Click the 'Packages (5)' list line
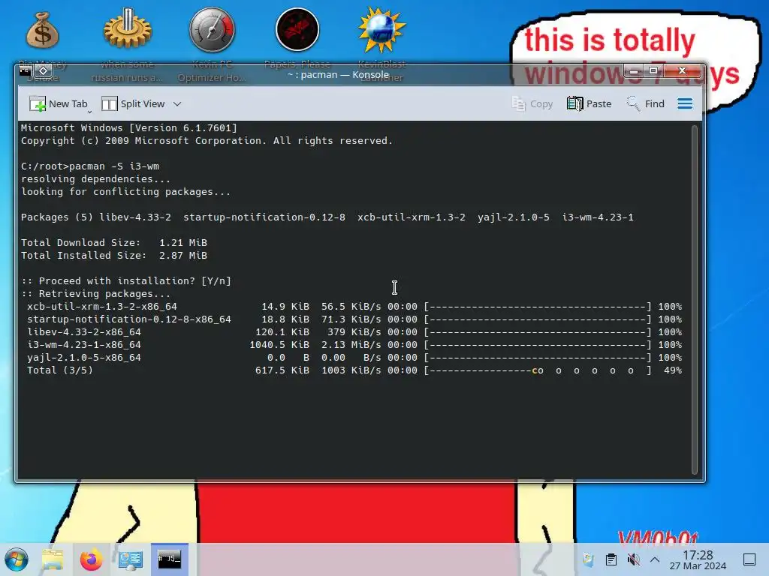 327,217
